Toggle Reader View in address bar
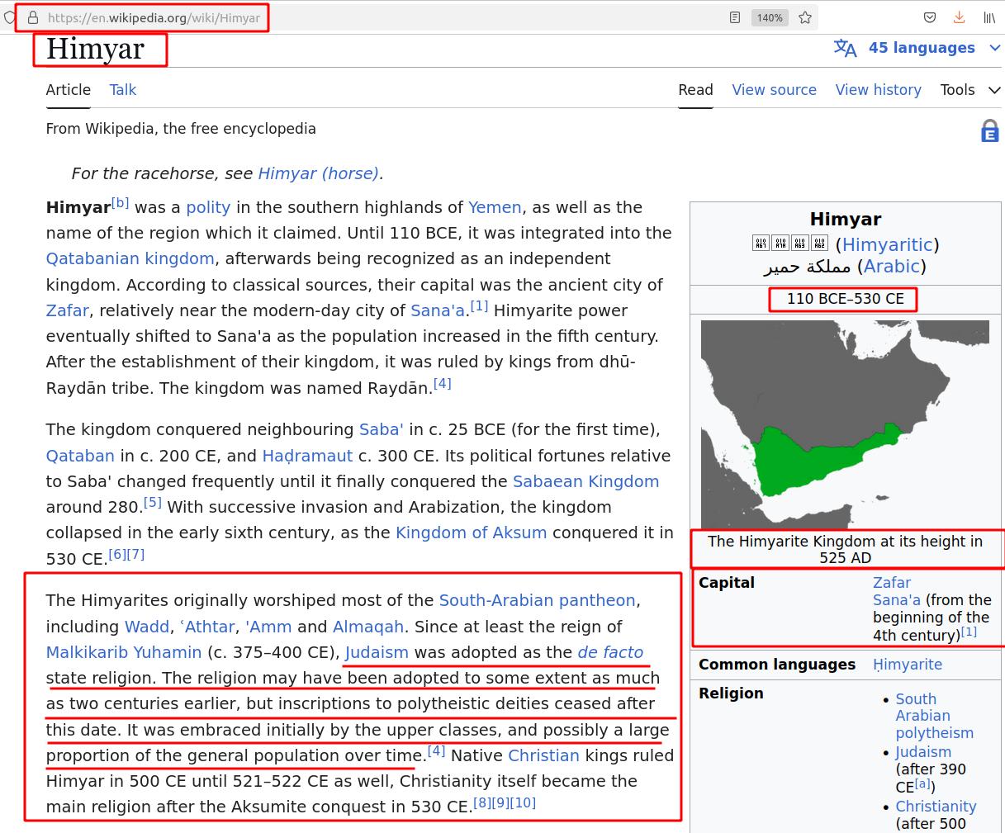Viewport: 1005px width, 833px height. (x=734, y=17)
